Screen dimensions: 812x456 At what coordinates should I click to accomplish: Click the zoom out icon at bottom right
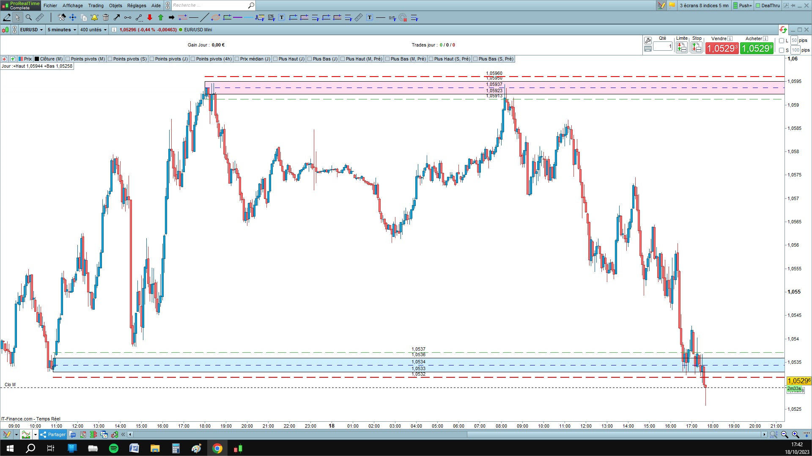click(785, 434)
